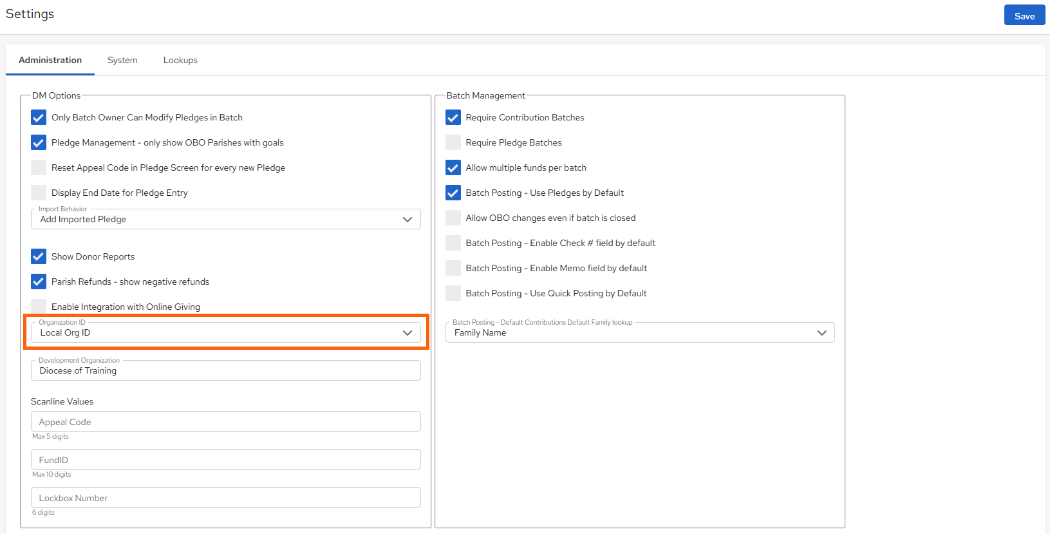The height and width of the screenshot is (534, 1050).
Task: Enable Integration with Online Giving checkbox
Action: pyautogui.click(x=39, y=306)
